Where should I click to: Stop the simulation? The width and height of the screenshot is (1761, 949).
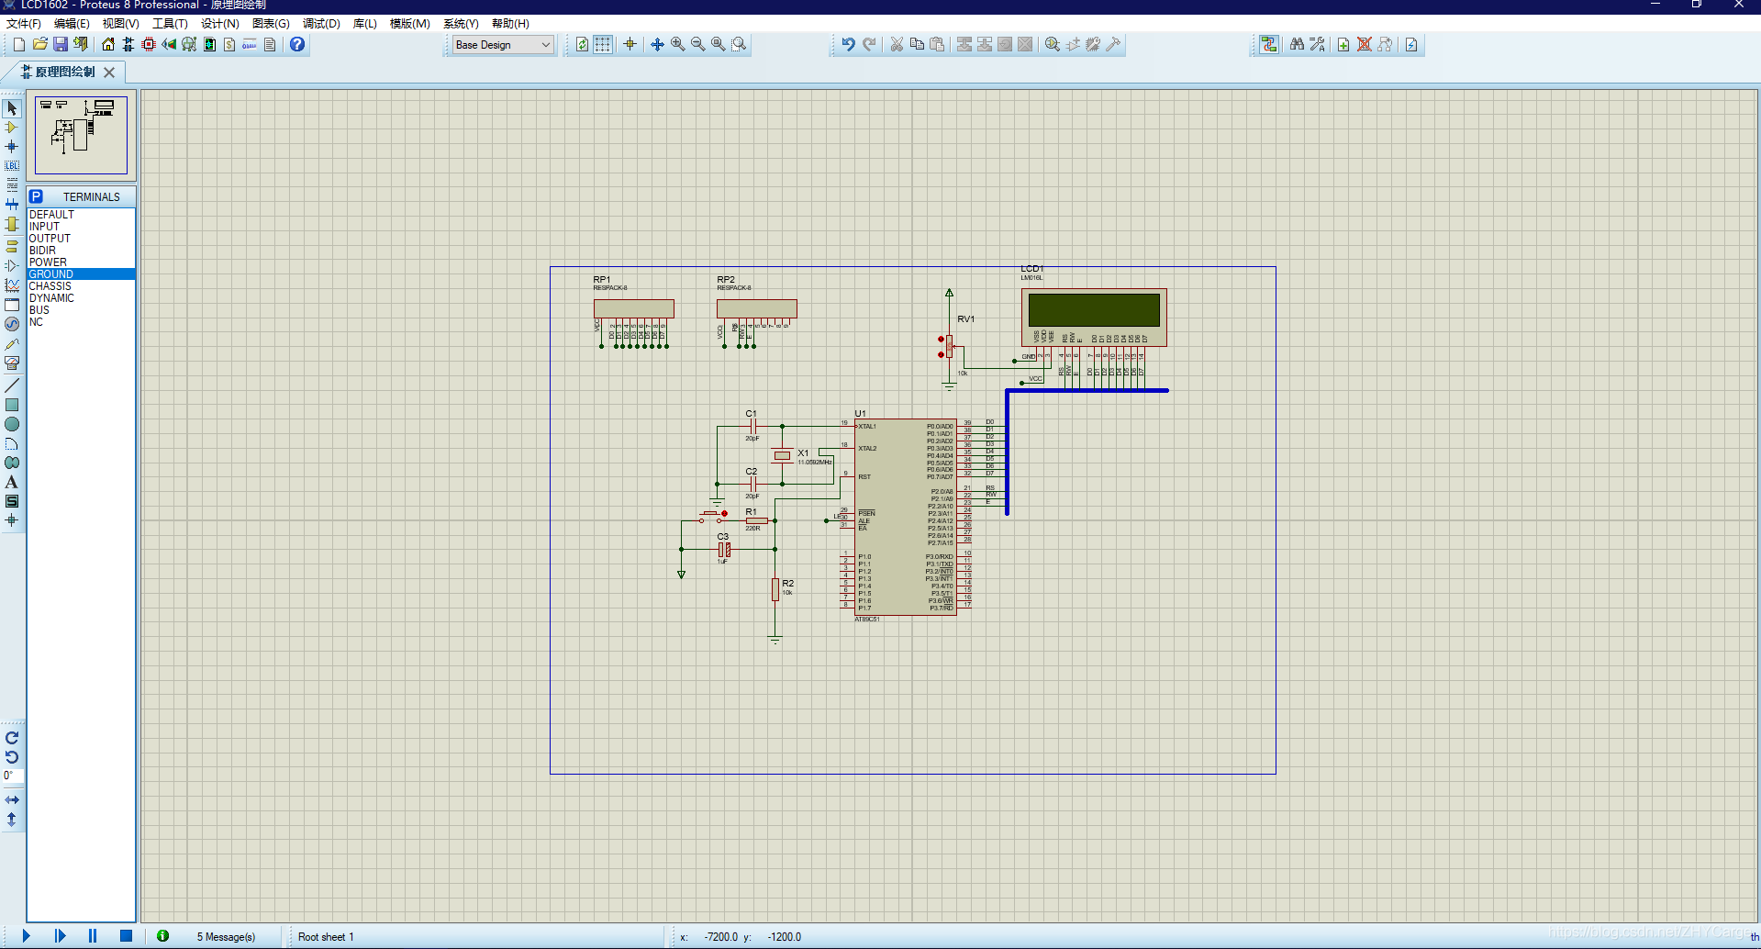(x=127, y=936)
